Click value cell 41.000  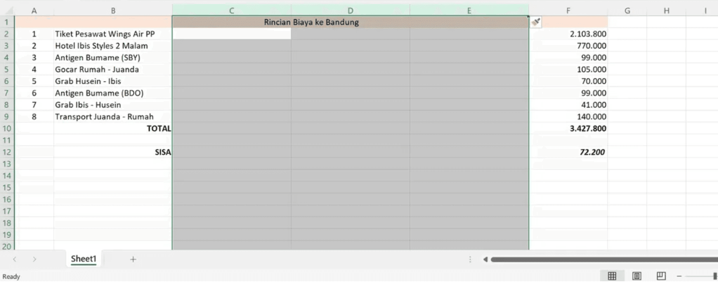click(x=568, y=105)
